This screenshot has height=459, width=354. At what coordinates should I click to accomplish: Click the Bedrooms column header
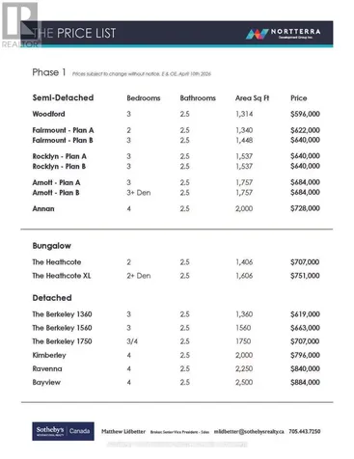[144, 98]
